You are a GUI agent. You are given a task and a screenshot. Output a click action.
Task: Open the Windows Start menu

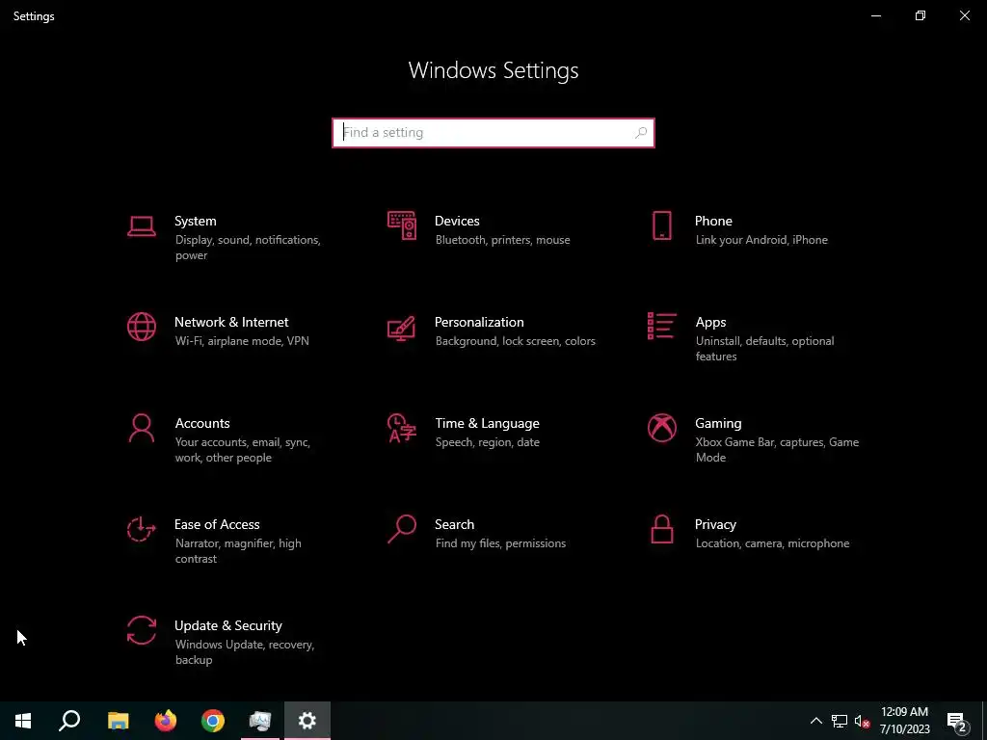[x=23, y=721]
